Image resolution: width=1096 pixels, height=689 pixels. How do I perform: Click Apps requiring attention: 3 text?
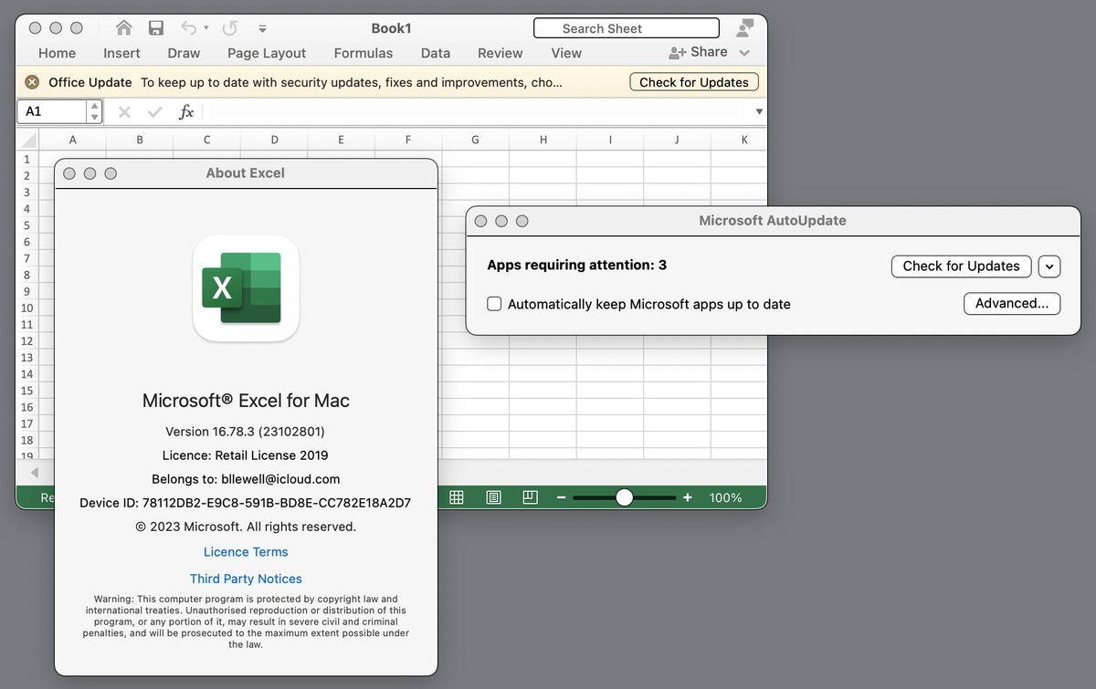[x=577, y=265]
